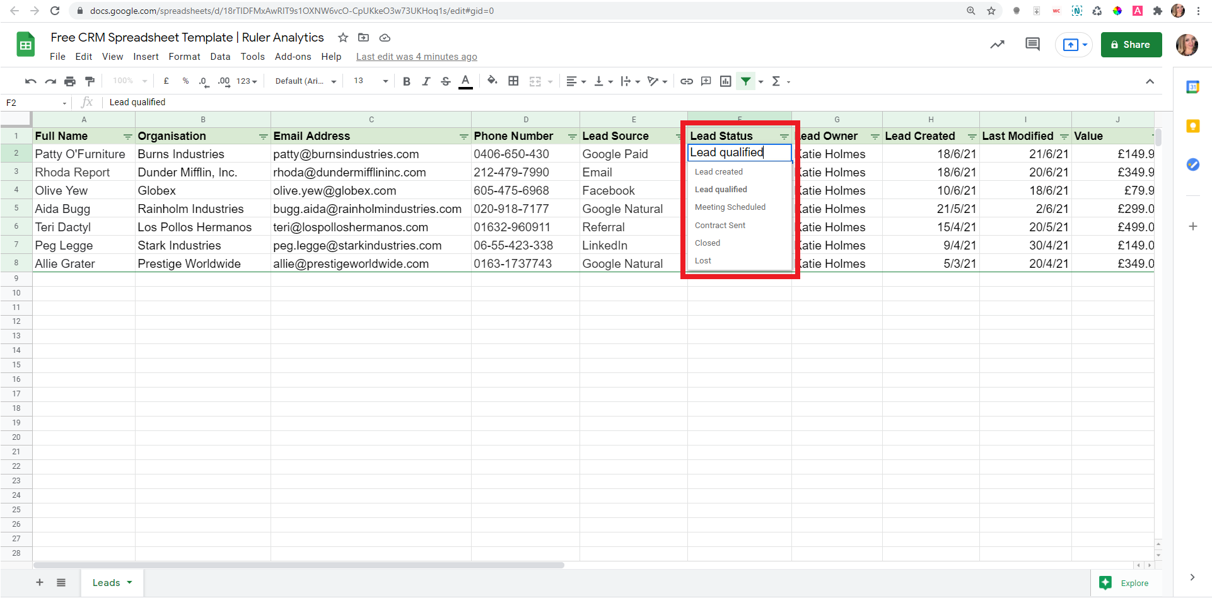This screenshot has width=1212, height=598.
Task: Apply strikethrough formatting
Action: click(x=446, y=81)
